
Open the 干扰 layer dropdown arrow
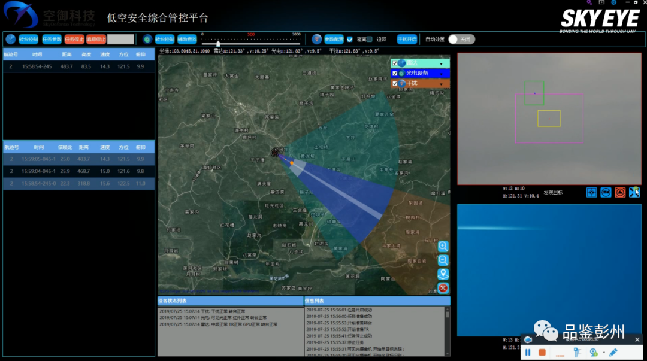(442, 84)
